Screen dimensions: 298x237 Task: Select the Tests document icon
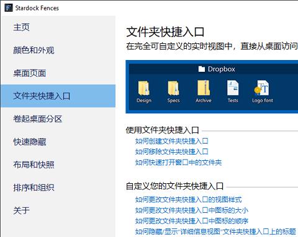[x=233, y=88]
